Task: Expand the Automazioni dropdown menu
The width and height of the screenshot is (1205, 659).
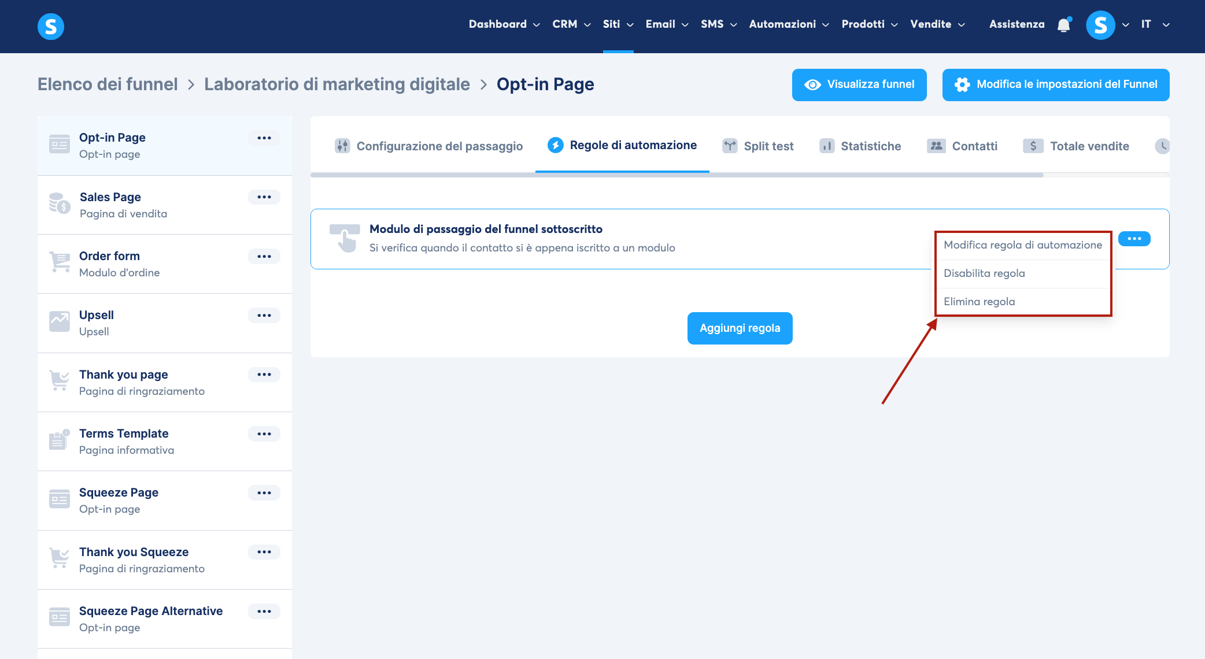Action: click(789, 24)
